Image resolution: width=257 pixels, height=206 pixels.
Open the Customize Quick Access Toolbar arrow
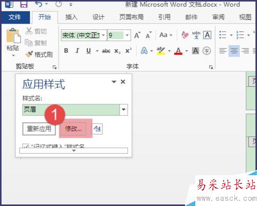click(71, 5)
